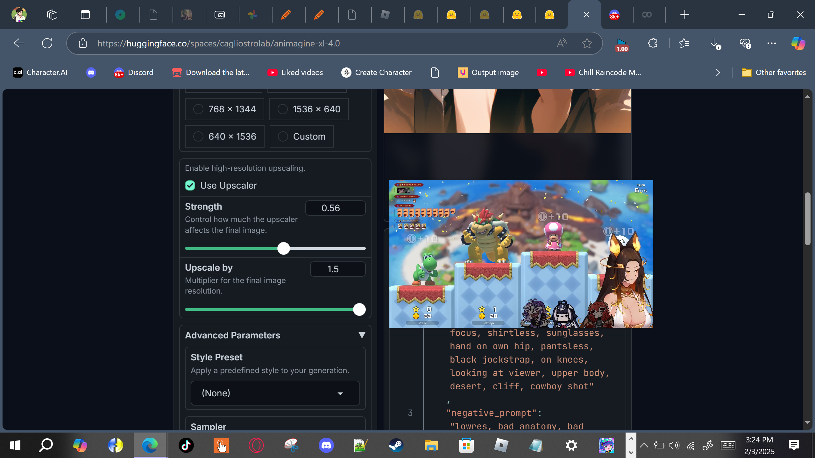
Task: Click the Upscale by value field
Action: [x=337, y=269]
